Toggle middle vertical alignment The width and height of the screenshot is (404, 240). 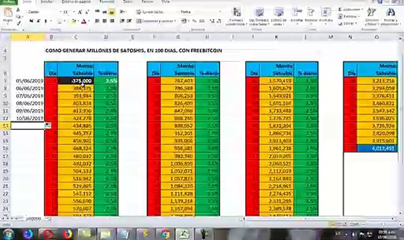pos(104,12)
